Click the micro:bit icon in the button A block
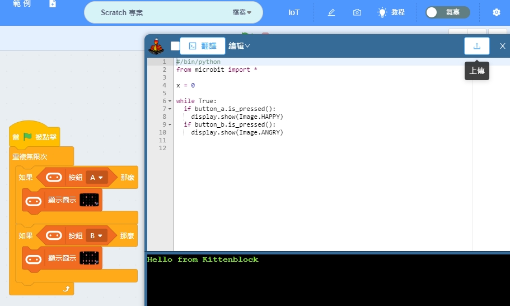 (x=54, y=178)
